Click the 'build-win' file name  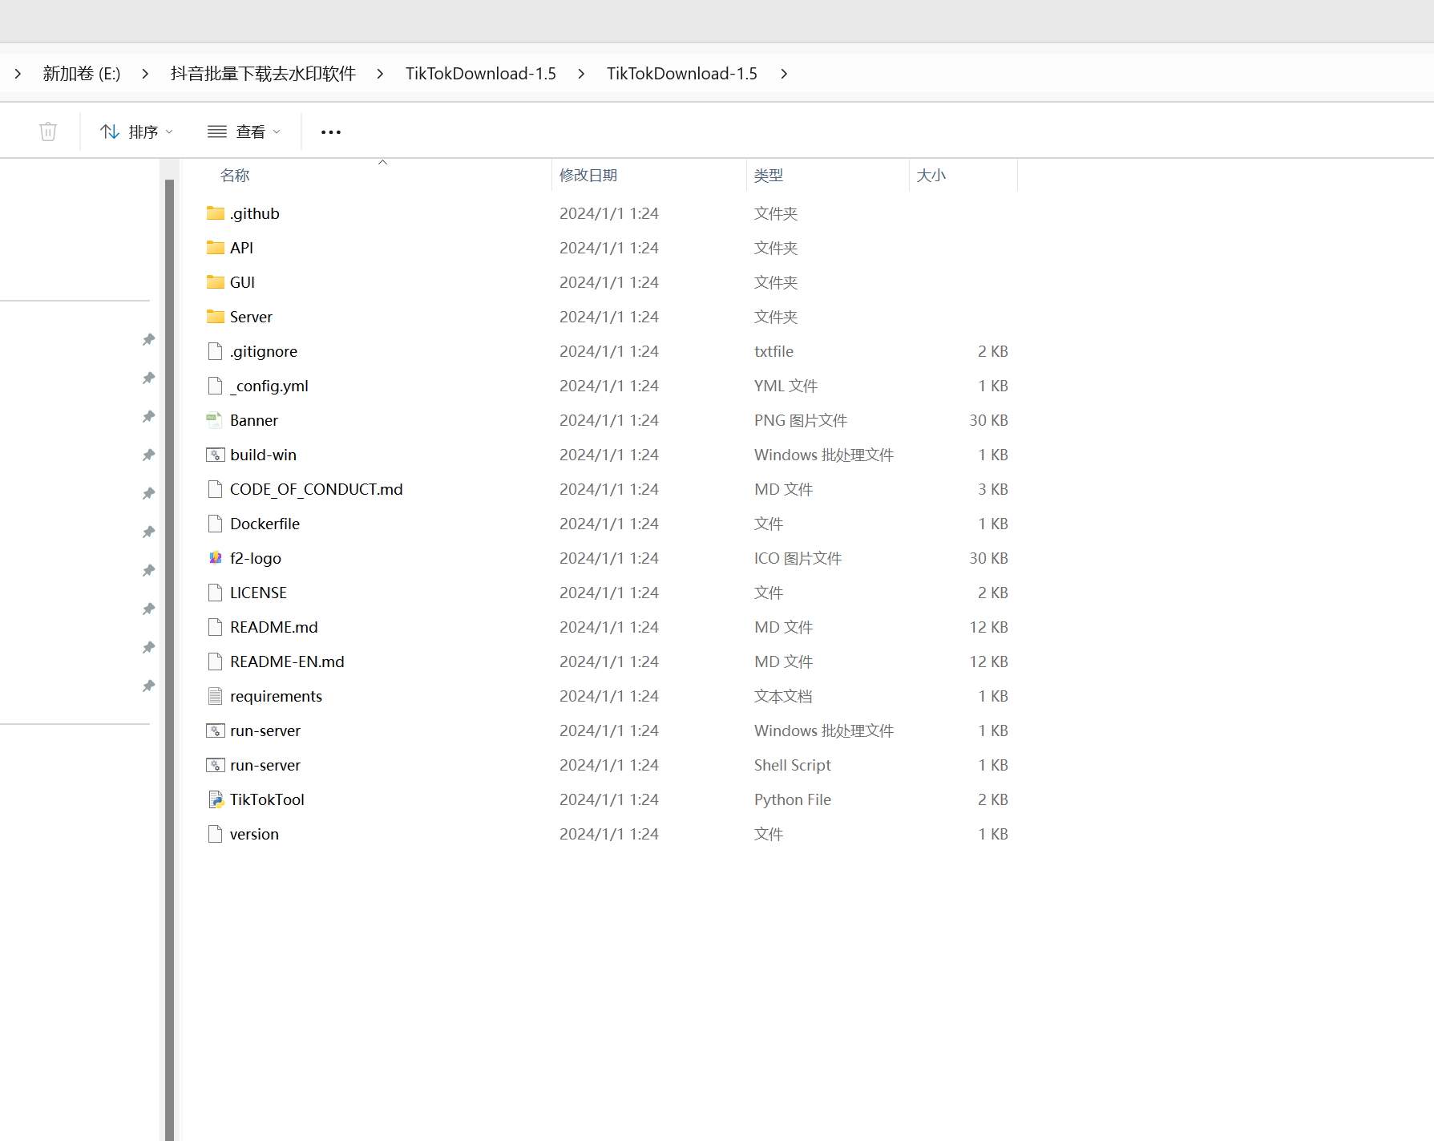tap(263, 455)
